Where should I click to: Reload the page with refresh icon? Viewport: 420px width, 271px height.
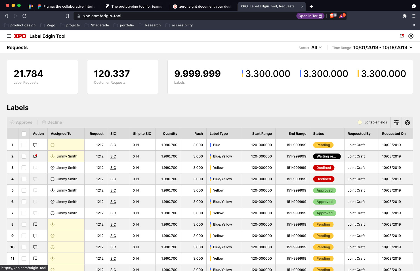point(24,16)
